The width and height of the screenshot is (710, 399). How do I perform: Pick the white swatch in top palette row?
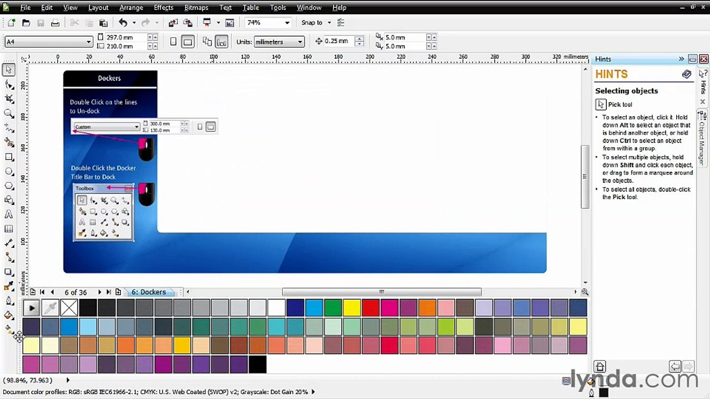tap(276, 308)
